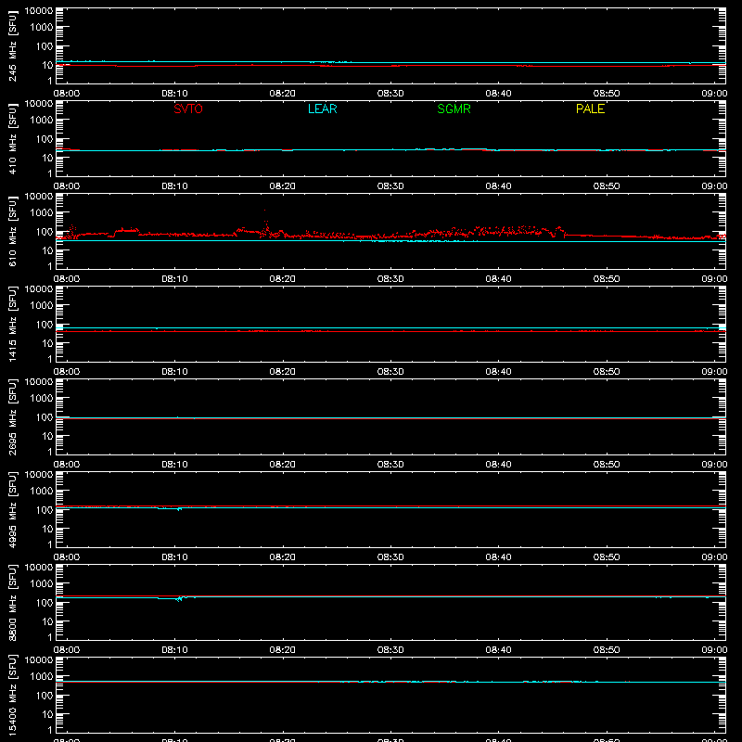Click 08:50 time label below 8800 MHz plot
The width and height of the screenshot is (742, 742).
coord(607,650)
